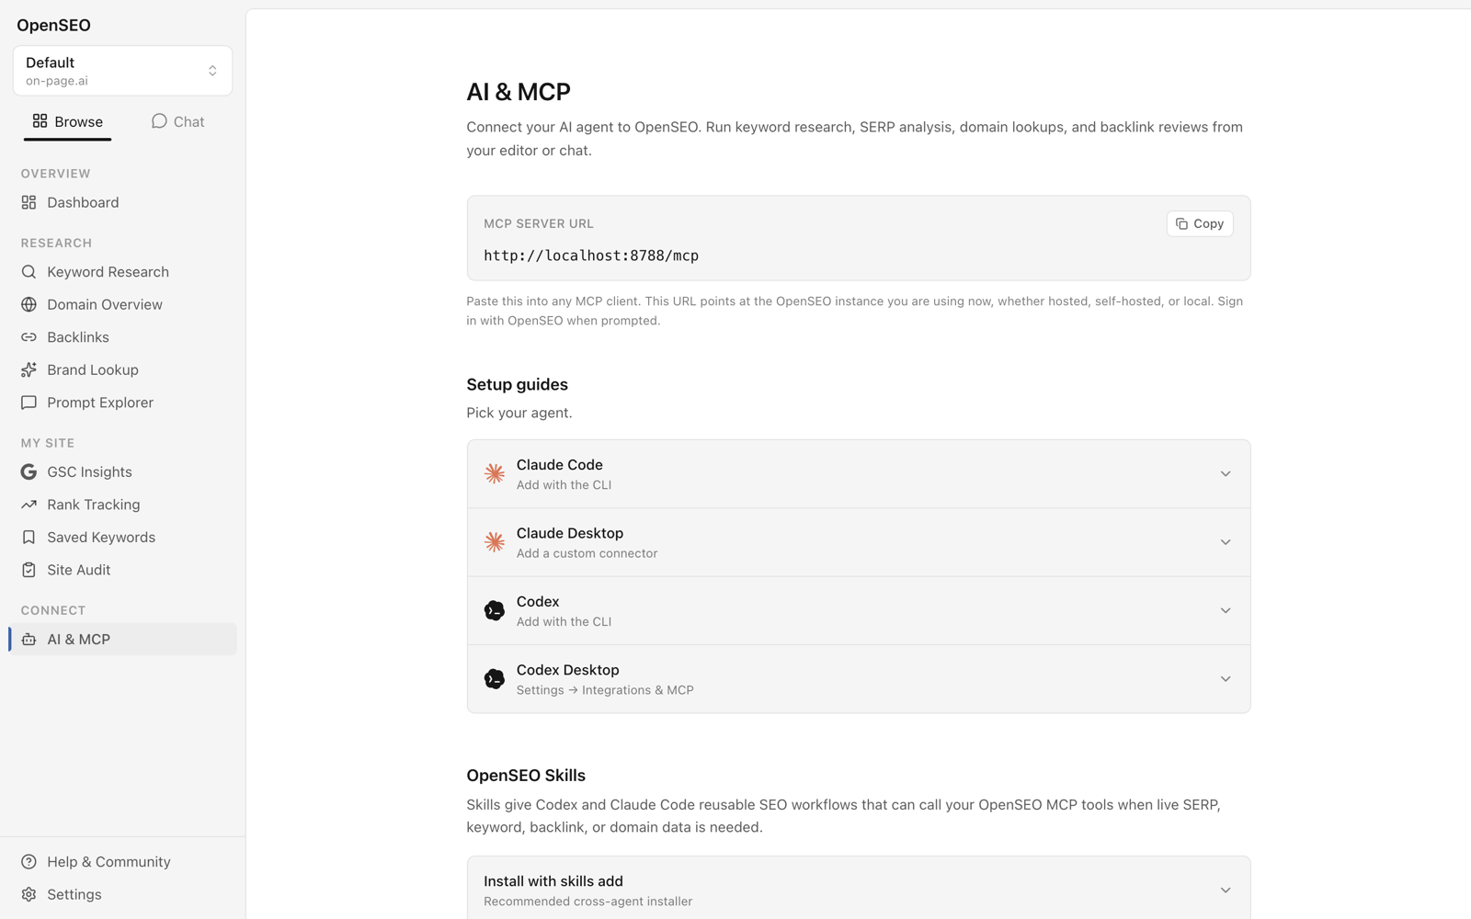
Task: Open Dashboard from the sidebar
Action: click(x=123, y=202)
